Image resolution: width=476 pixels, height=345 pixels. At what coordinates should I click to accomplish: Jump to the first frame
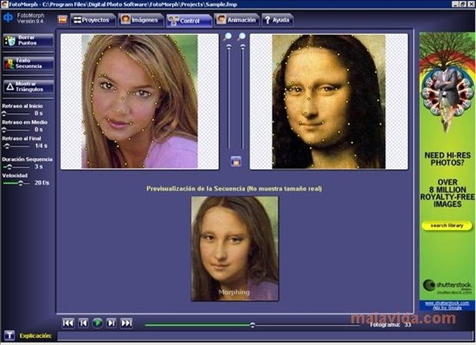coord(68,324)
